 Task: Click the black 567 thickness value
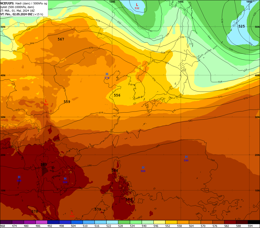[61, 39]
